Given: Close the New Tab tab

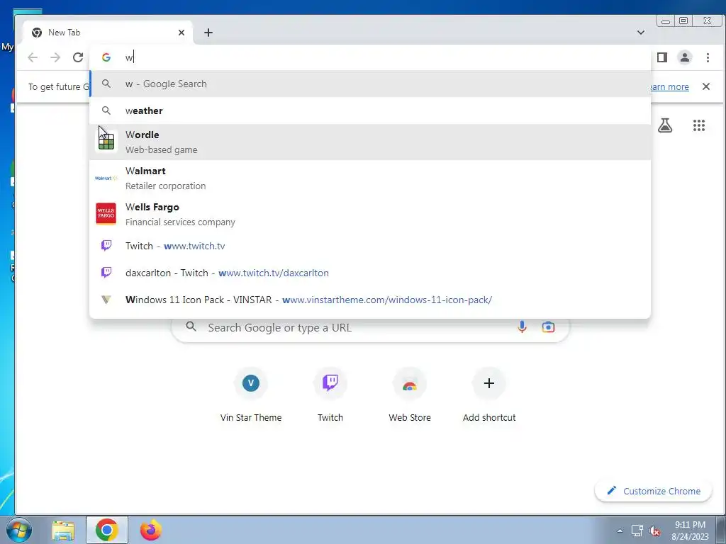Looking at the screenshot, I should pyautogui.click(x=181, y=33).
